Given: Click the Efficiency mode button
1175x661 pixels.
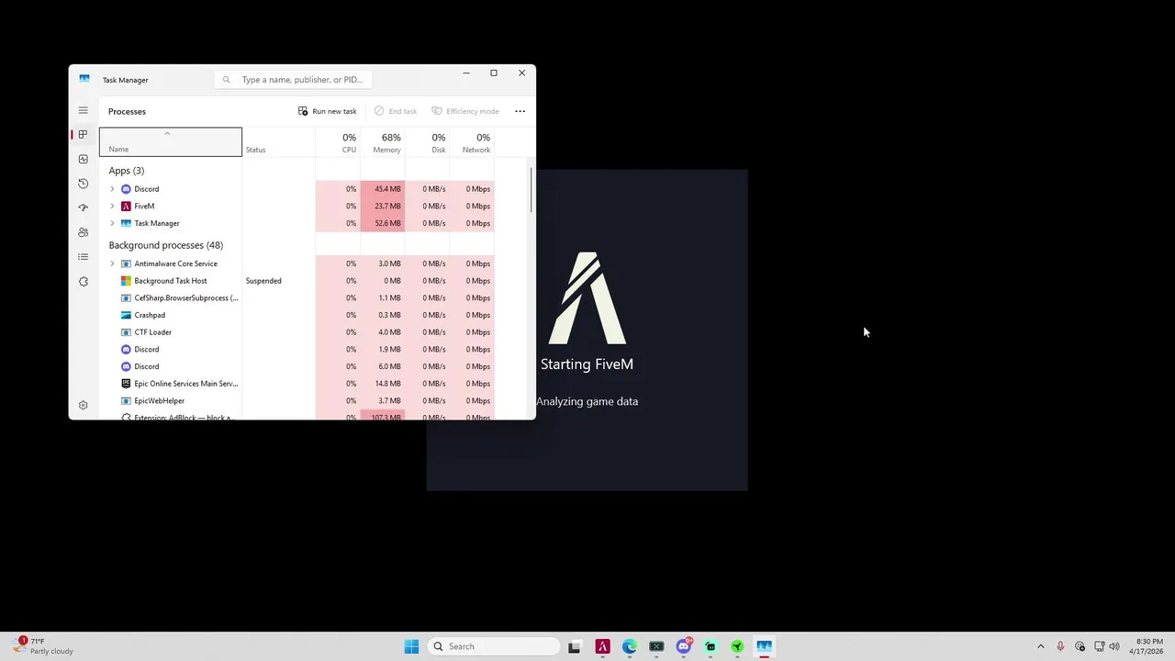Looking at the screenshot, I should (465, 111).
